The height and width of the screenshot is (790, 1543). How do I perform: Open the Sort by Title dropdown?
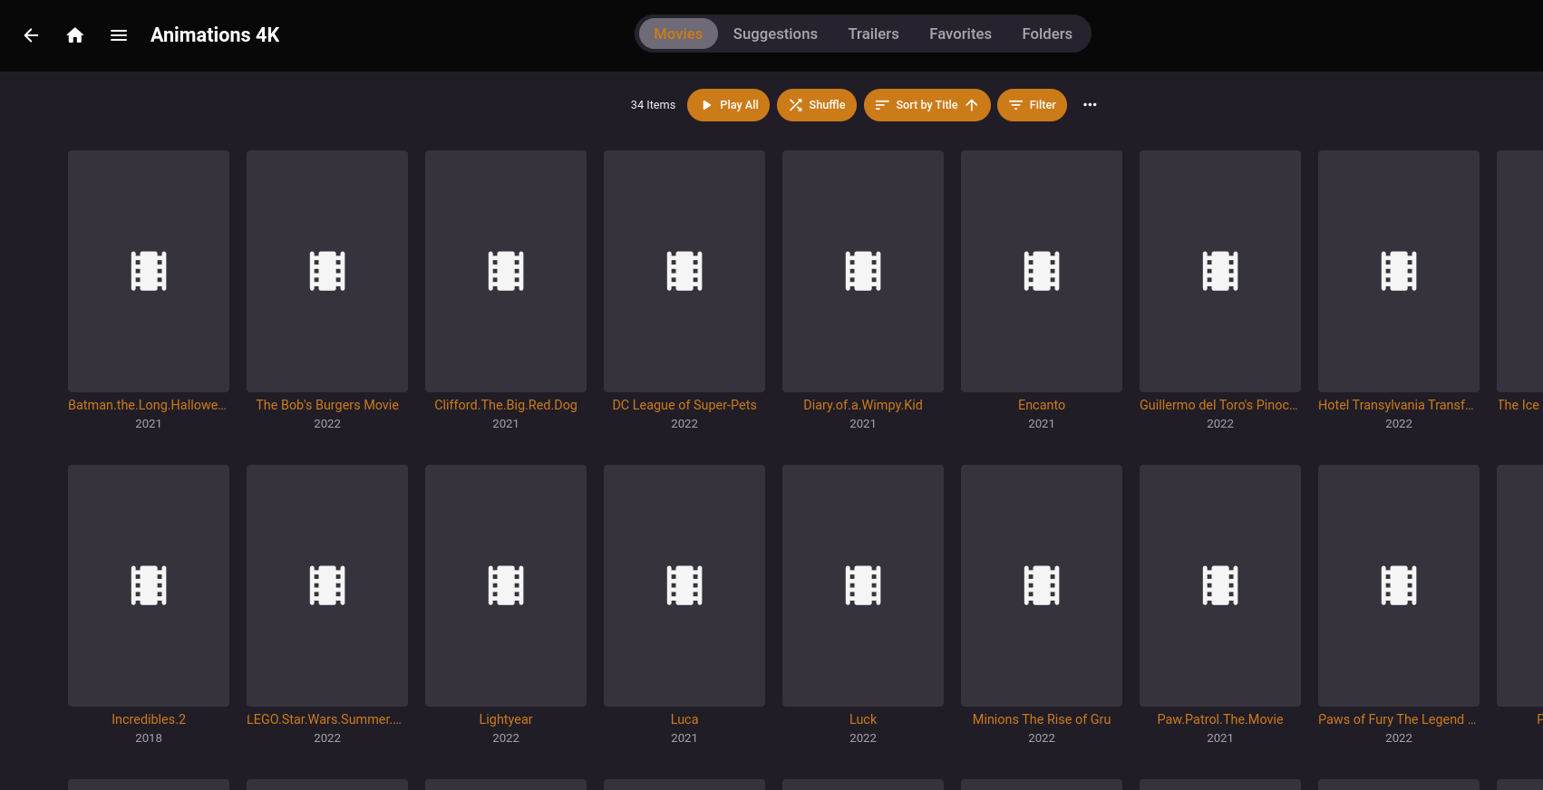point(927,105)
